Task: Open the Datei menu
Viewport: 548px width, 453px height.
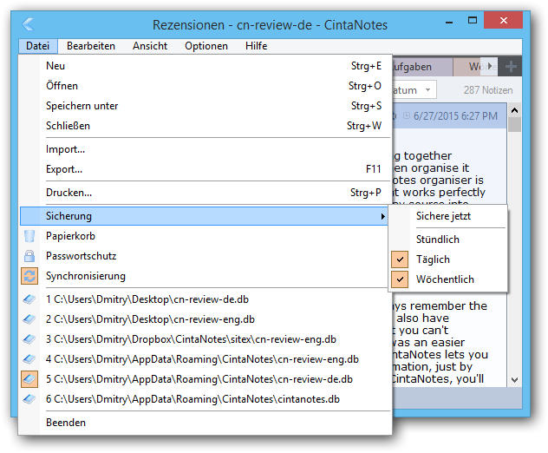Action: (x=38, y=46)
